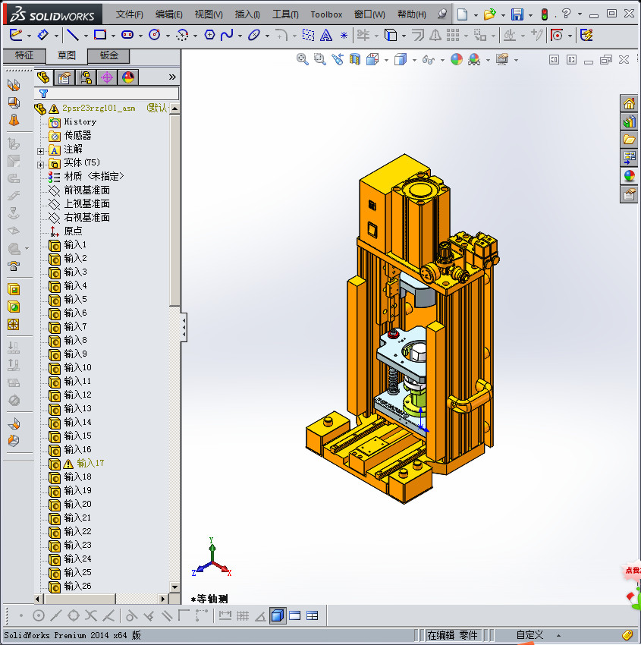Select the Trim Entities tool
This screenshot has height=645, width=641.
(x=363, y=35)
